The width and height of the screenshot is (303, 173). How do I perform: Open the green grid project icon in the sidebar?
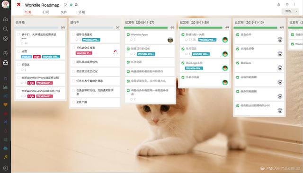click(5, 139)
